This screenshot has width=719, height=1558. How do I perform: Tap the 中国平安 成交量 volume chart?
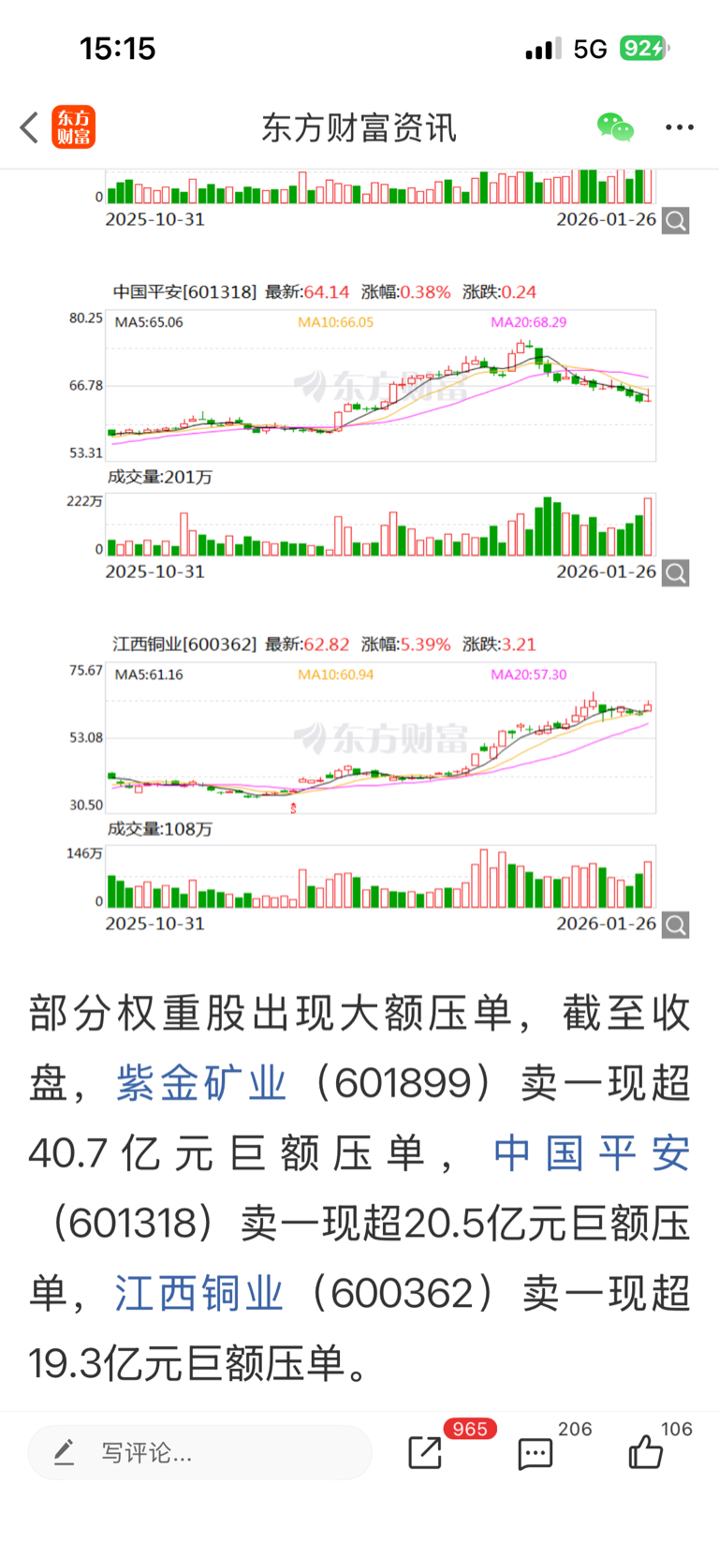point(381,526)
